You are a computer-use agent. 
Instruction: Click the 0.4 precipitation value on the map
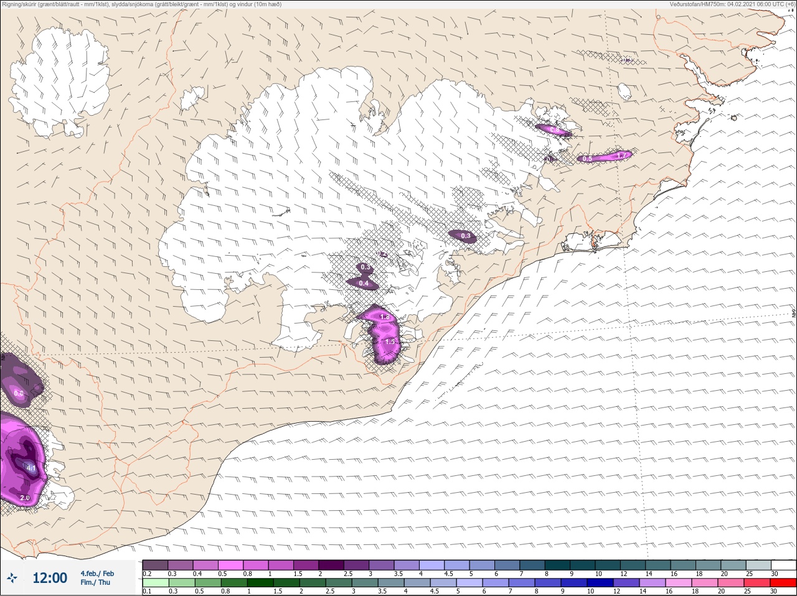click(x=364, y=284)
